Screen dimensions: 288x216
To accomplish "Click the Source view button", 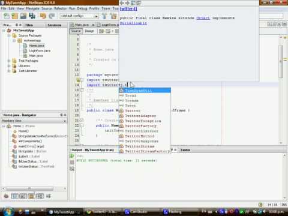I will [76, 31].
